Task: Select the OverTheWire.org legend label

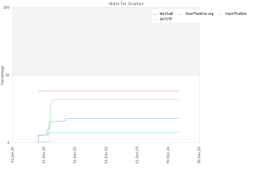Action: point(199,14)
